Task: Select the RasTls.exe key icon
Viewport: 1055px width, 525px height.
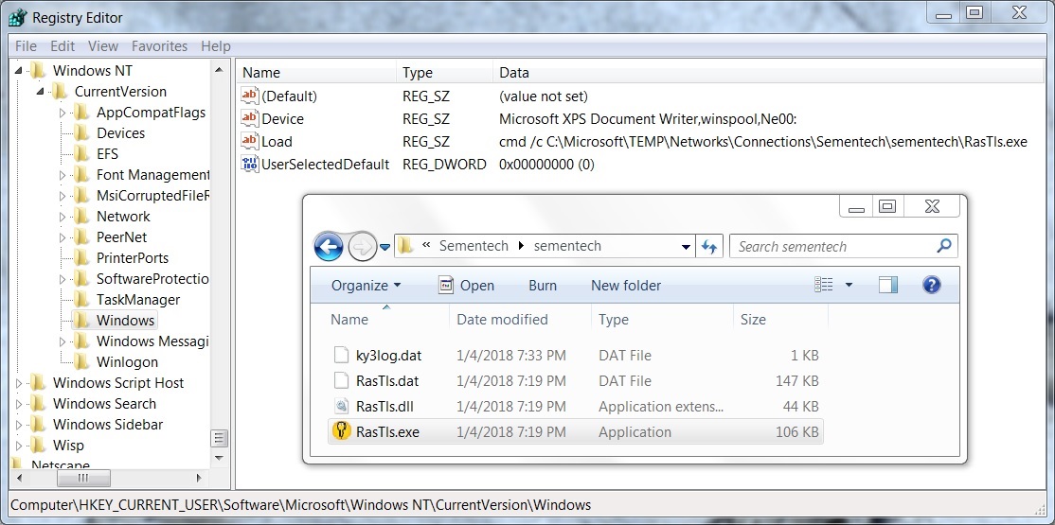Action: [x=342, y=431]
